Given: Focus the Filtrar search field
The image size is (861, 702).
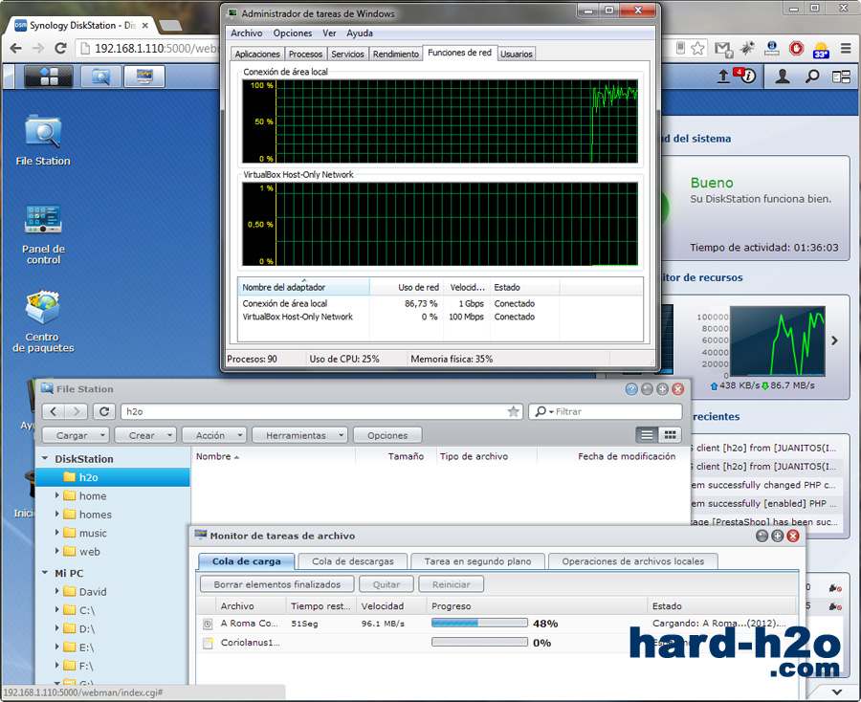Looking at the screenshot, I should tap(606, 411).
